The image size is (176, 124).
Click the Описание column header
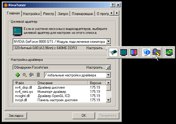(x=61, y=83)
